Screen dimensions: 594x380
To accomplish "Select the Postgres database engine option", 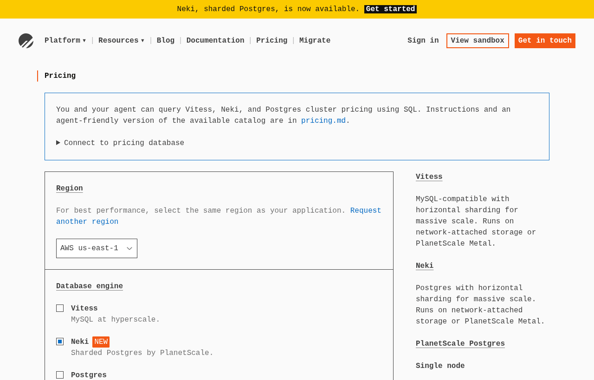I will point(60,375).
